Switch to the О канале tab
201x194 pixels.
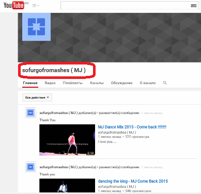pos(148,83)
